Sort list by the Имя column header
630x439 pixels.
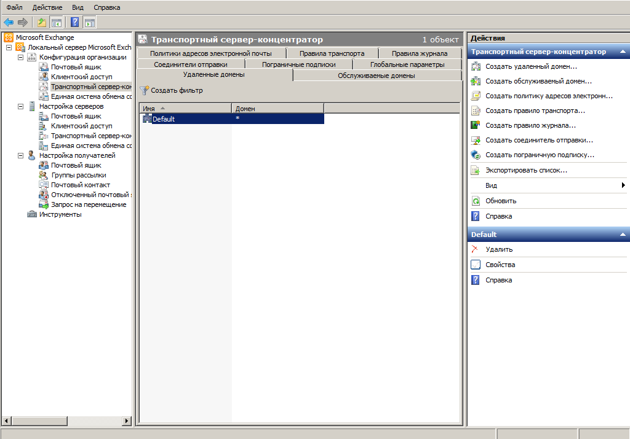click(x=185, y=108)
